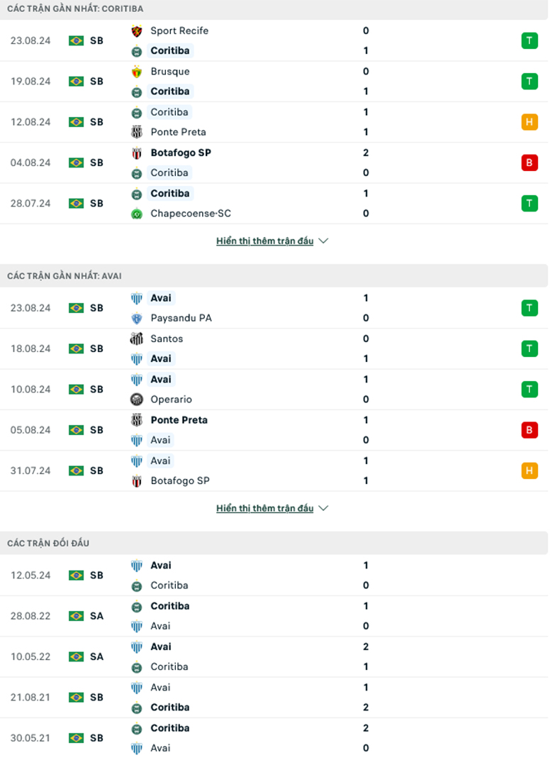The width and height of the screenshot is (553, 758).
Task: Click the Chapecoense-SC club logo
Action: point(138,213)
